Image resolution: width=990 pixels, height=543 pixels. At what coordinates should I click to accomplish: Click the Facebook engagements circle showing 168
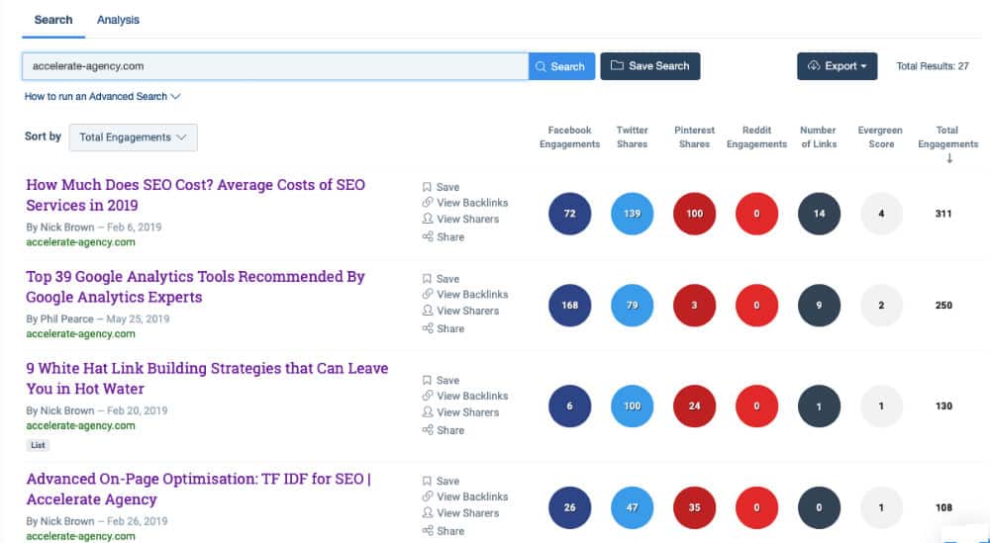coord(569,306)
